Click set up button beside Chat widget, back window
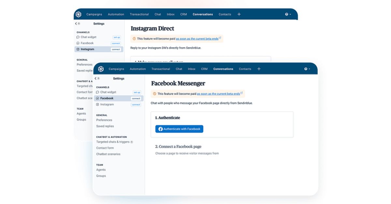Image resolution: width=391 pixels, height=204 pixels. tap(117, 37)
